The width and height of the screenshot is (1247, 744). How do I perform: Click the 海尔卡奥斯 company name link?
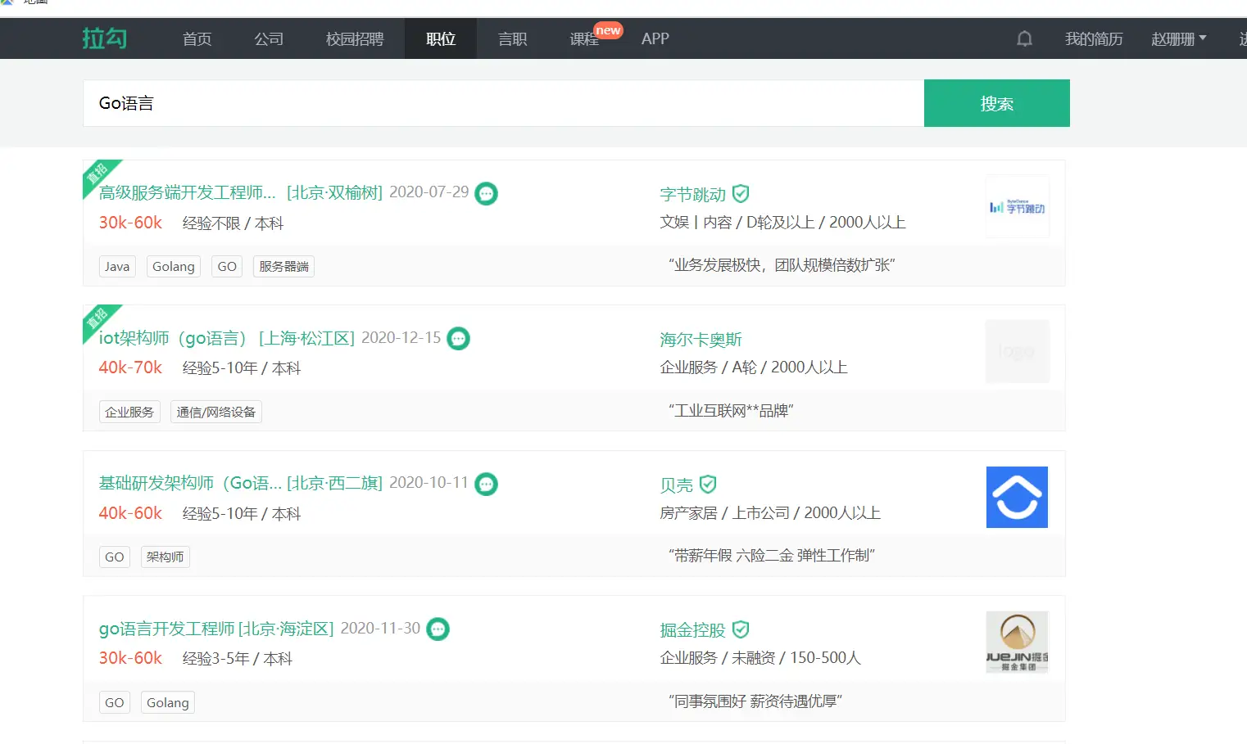pyautogui.click(x=701, y=340)
